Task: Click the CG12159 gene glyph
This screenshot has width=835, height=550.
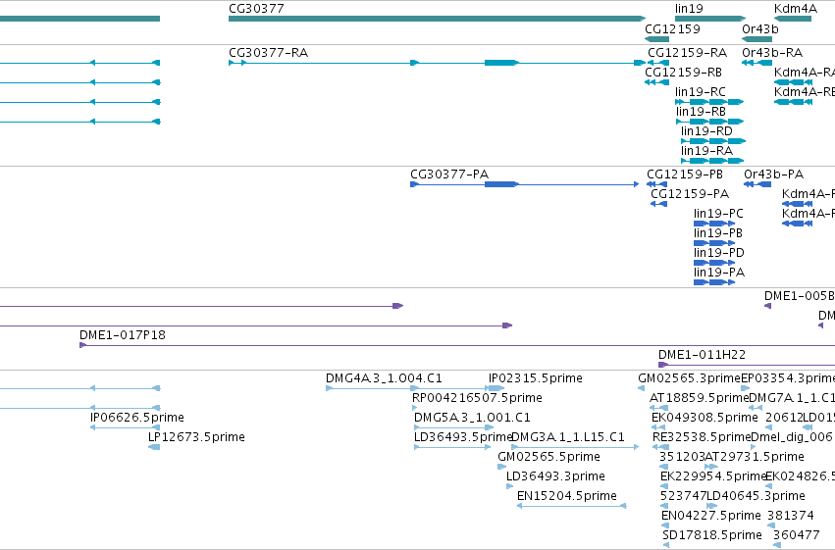Action: 656,39
